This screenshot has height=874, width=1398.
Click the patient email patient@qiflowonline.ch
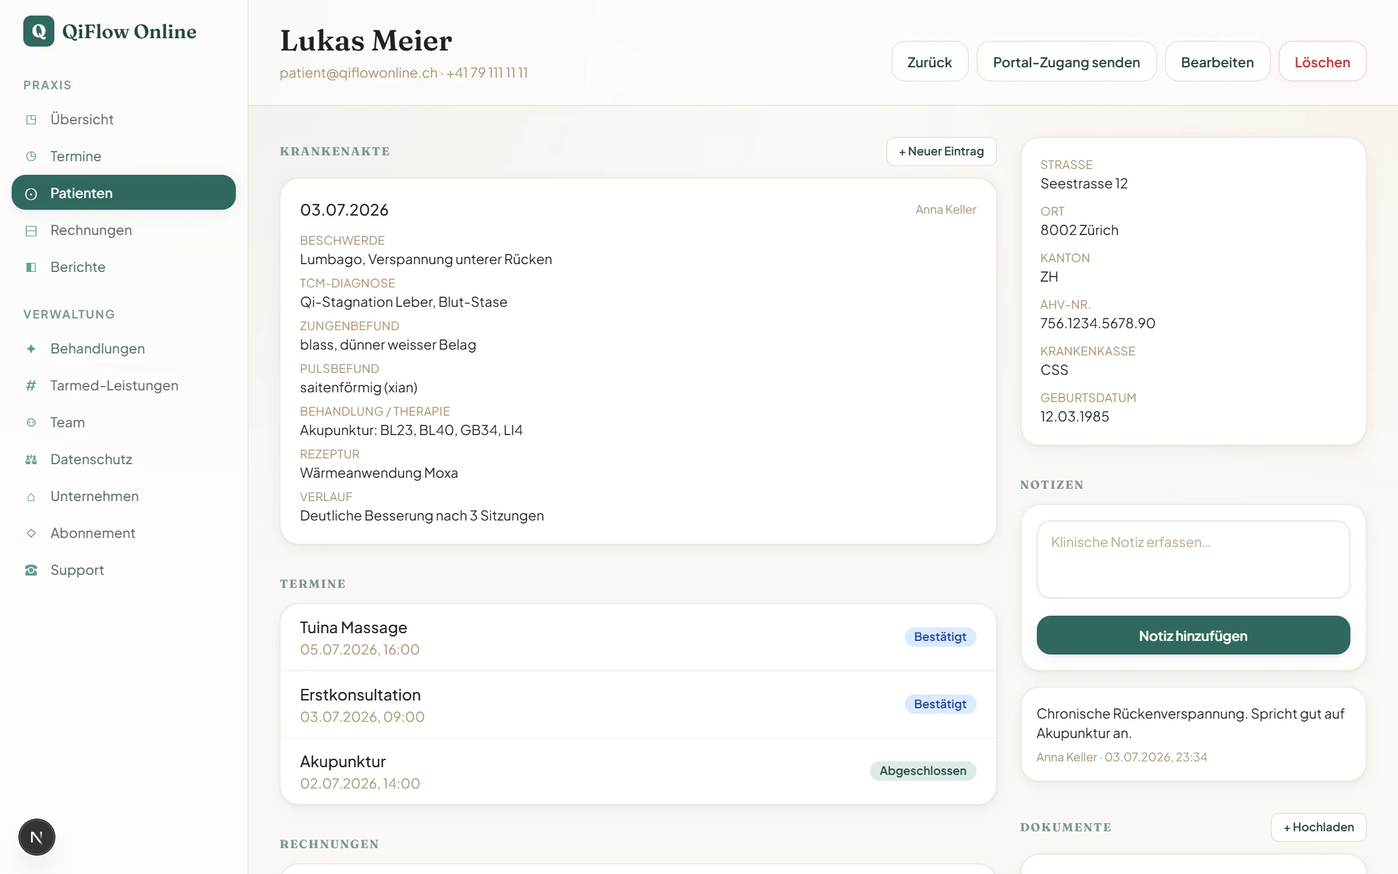359,73
